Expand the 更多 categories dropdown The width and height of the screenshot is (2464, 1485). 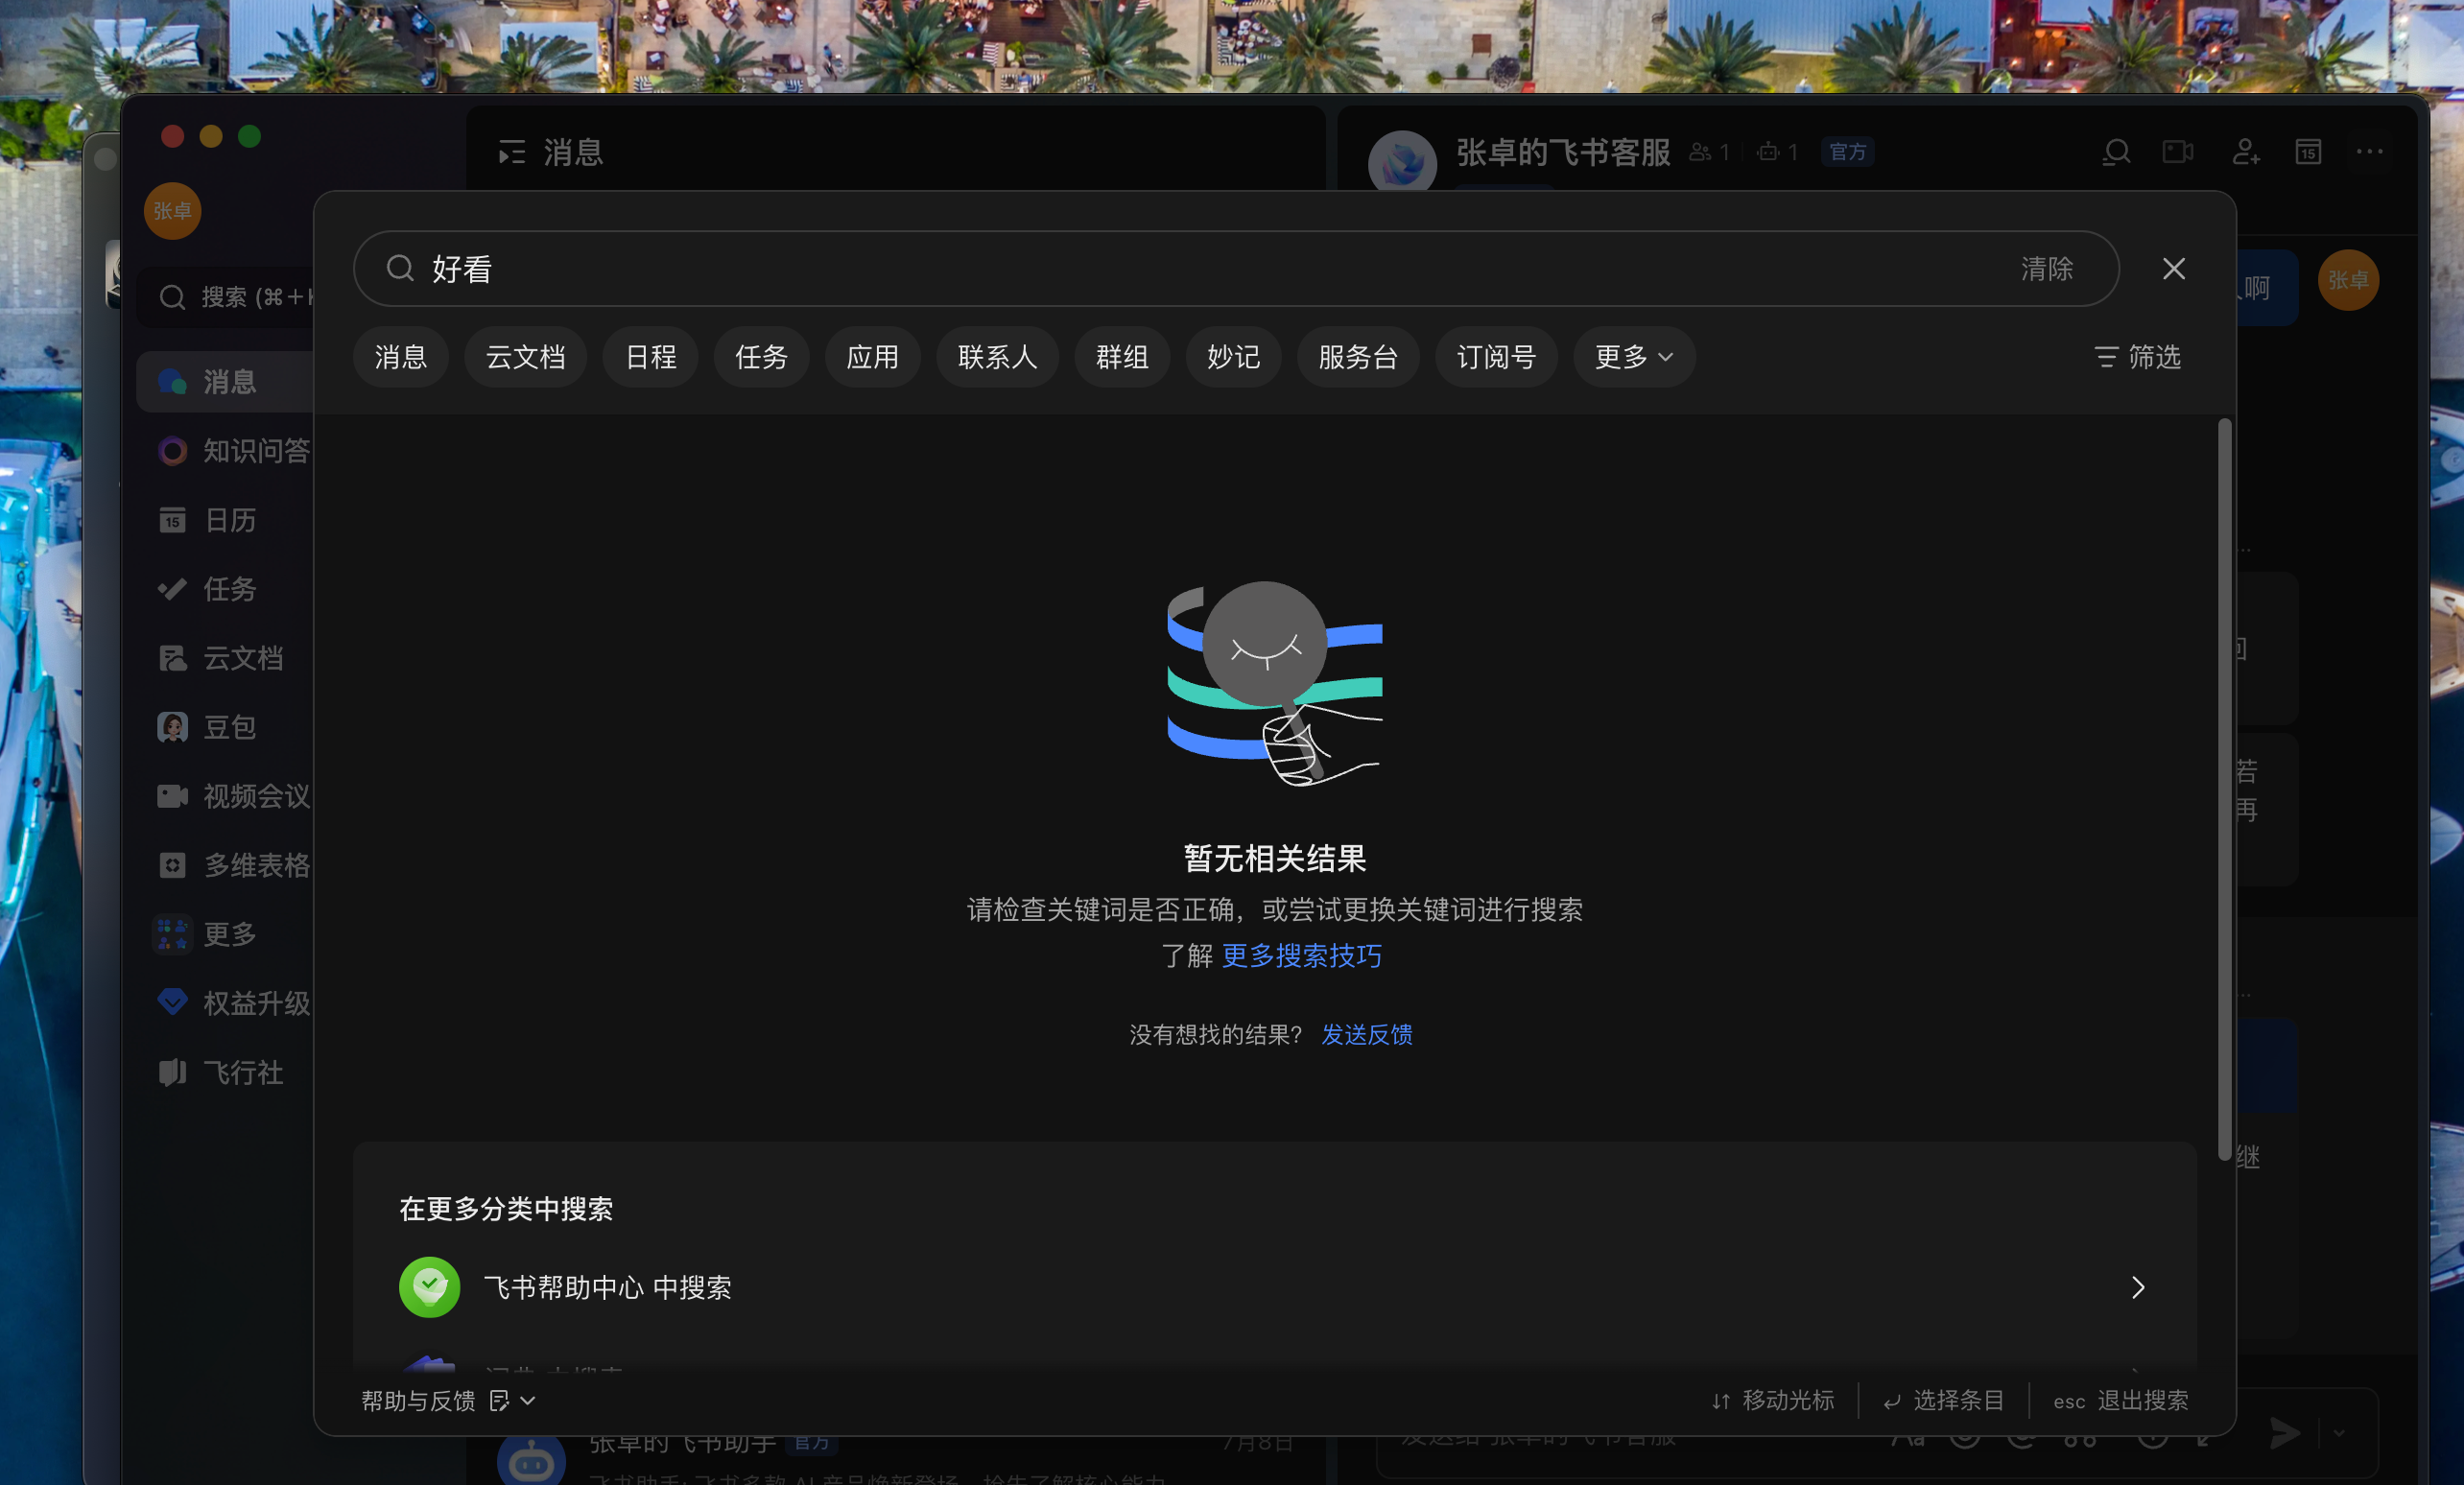click(1634, 357)
